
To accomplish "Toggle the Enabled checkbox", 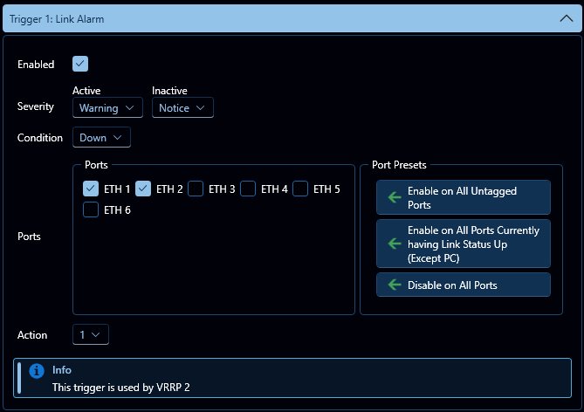I will point(80,64).
